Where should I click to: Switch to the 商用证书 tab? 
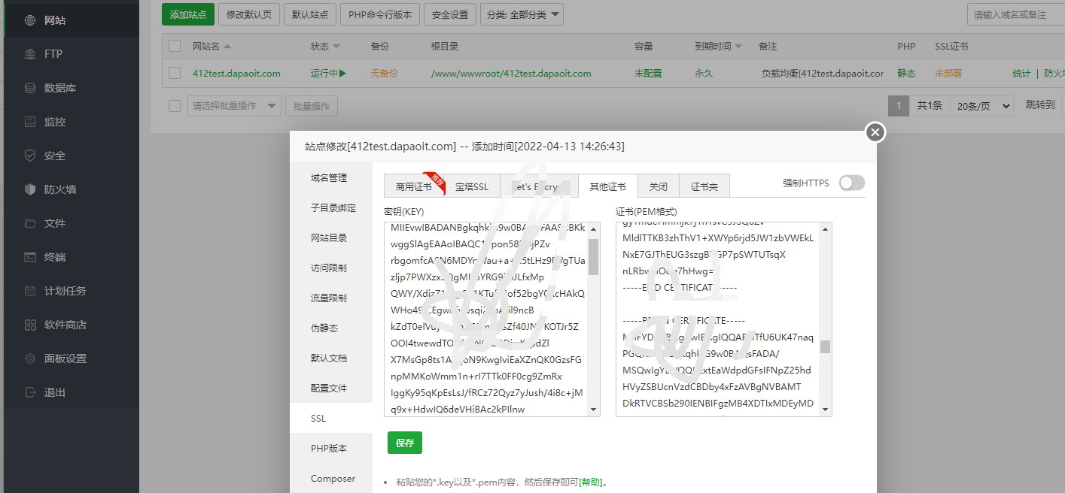tap(414, 186)
